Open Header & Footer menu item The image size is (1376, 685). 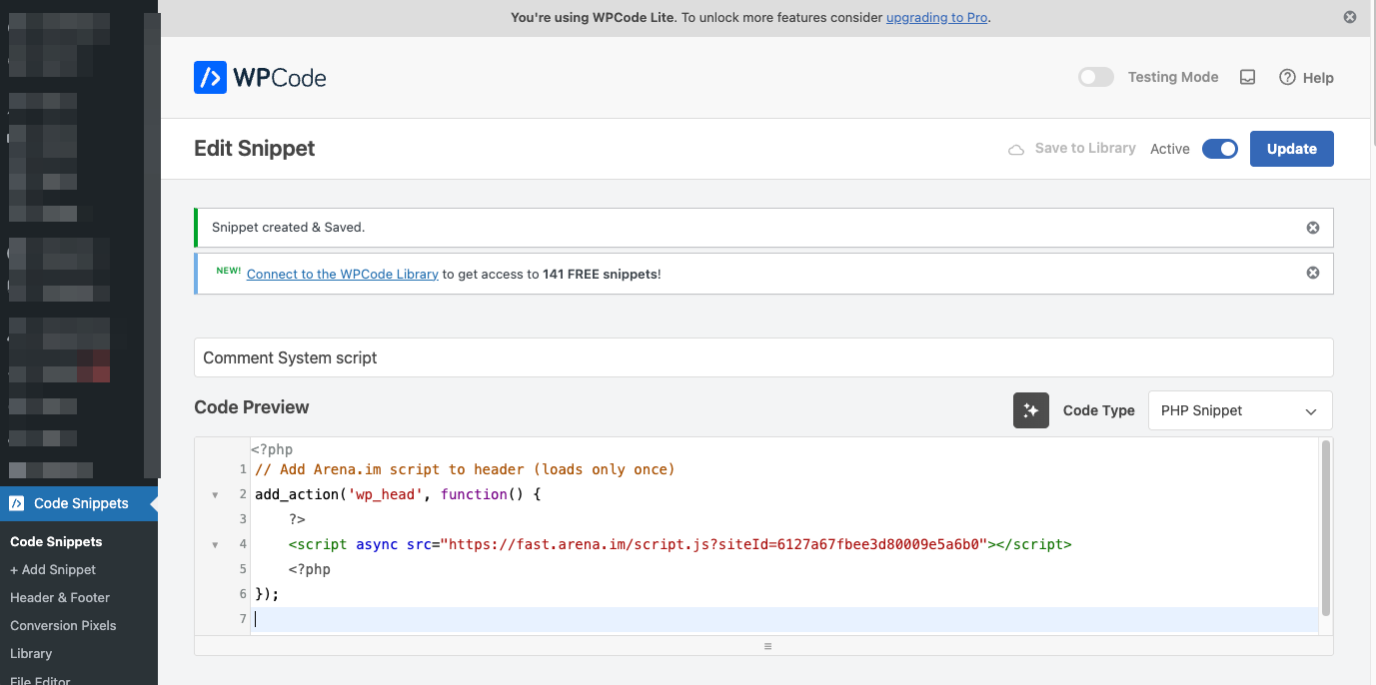[60, 597]
